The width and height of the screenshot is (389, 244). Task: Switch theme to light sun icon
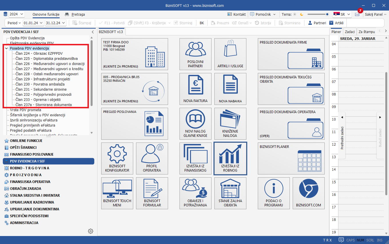coord(295,14)
